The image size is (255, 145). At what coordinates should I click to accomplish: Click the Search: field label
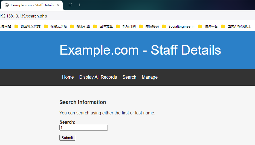[x=67, y=122]
